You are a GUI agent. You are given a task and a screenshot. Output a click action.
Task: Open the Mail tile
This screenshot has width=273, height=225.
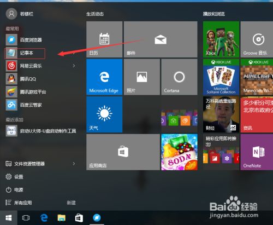pos(161,39)
